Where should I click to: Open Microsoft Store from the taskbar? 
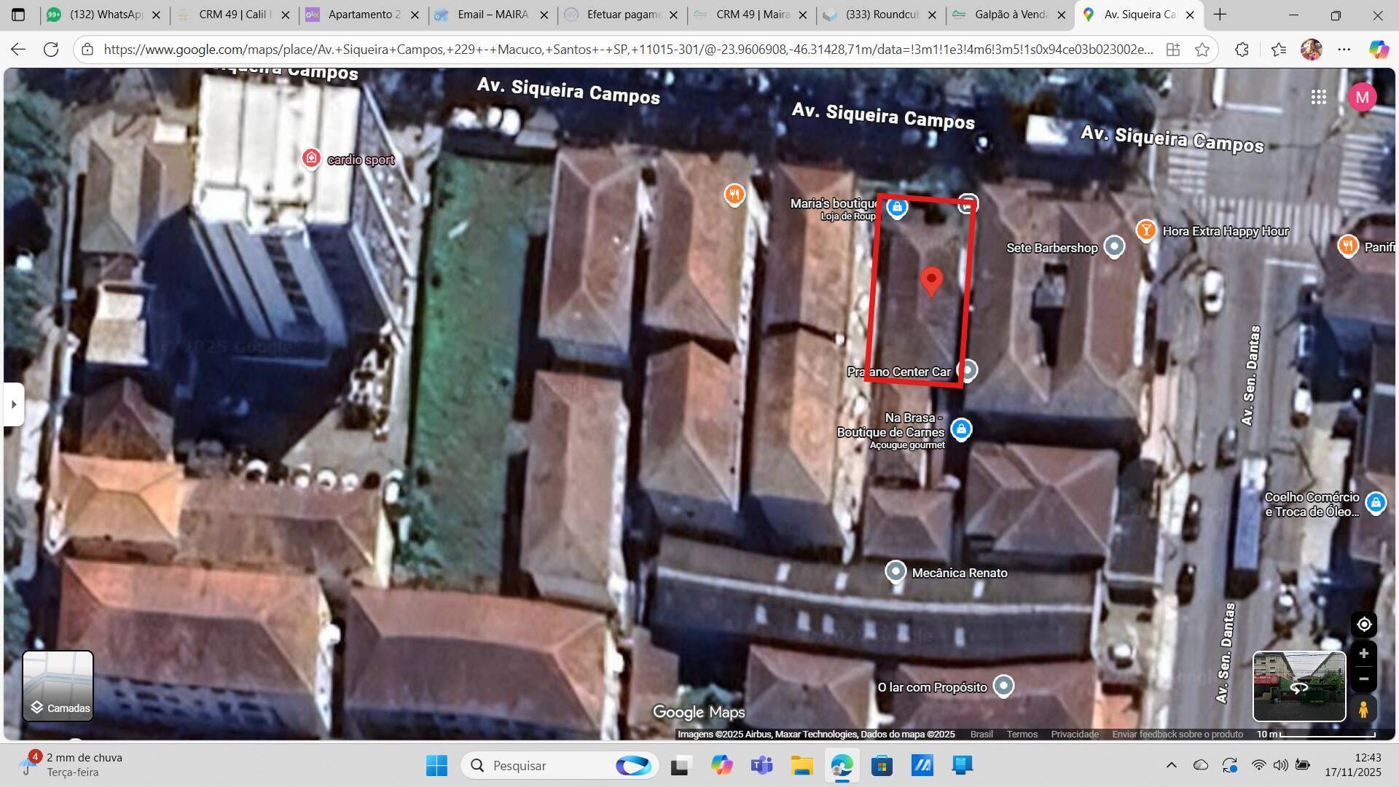[882, 765]
